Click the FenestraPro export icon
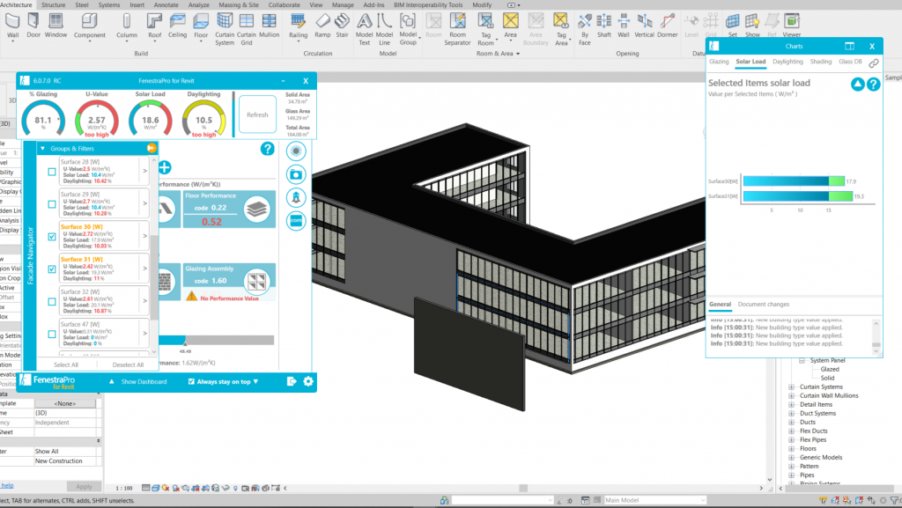The width and height of the screenshot is (902, 508). [x=292, y=381]
